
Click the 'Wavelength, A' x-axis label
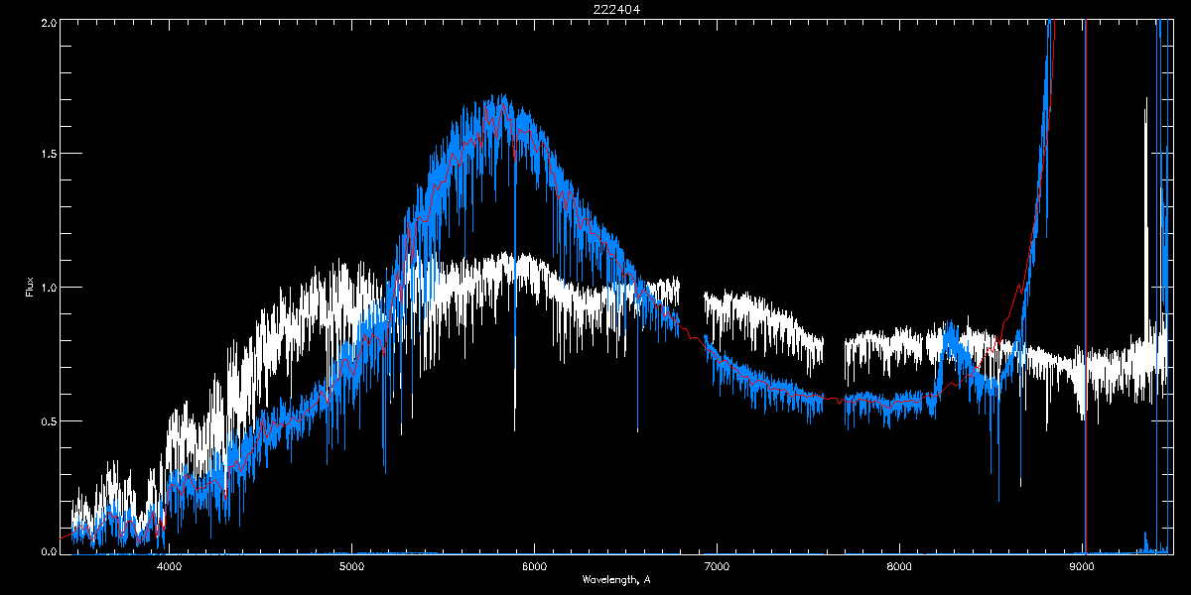(616, 580)
